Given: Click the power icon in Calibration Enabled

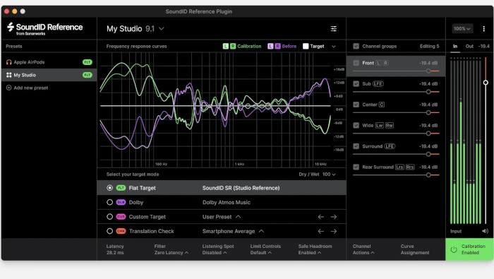Looking at the screenshot, I should [x=454, y=249].
